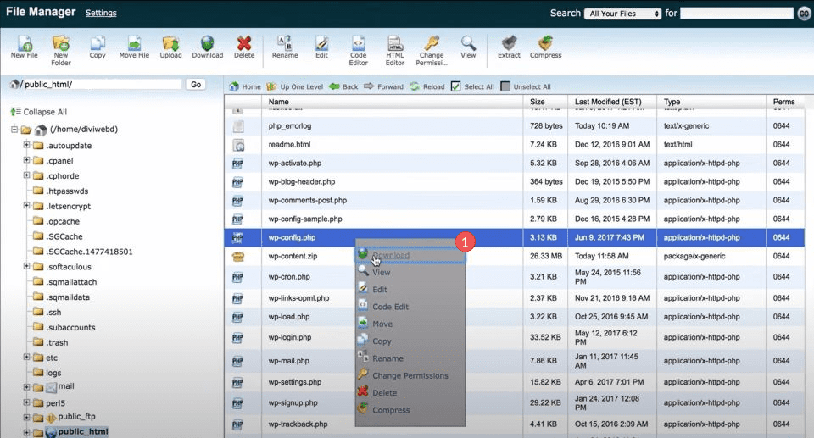
Task: Open the Settings link in header
Action: tap(101, 14)
